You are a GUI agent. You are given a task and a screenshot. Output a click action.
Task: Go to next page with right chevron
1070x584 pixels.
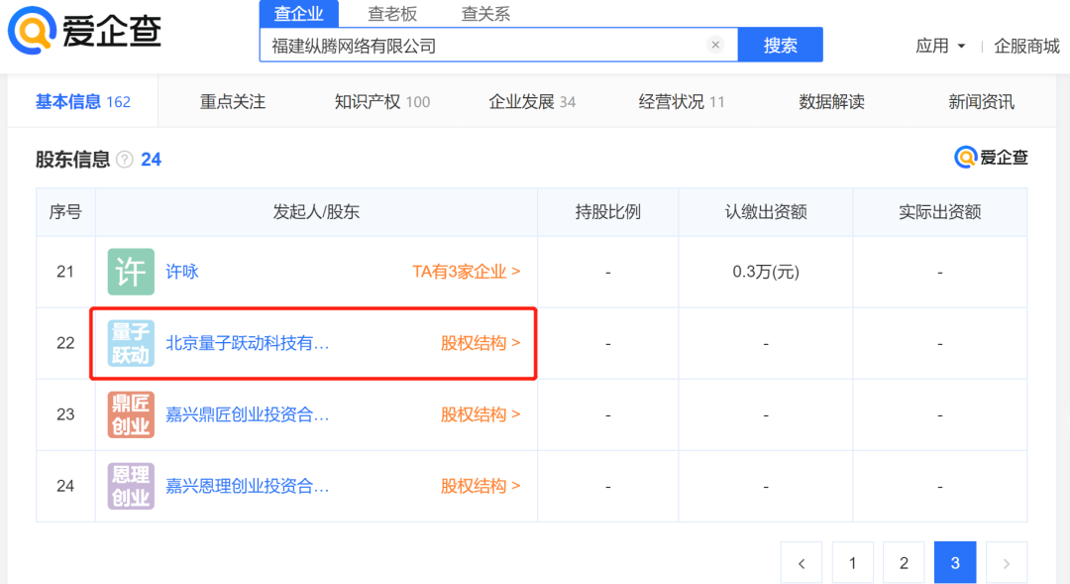[x=1006, y=562]
